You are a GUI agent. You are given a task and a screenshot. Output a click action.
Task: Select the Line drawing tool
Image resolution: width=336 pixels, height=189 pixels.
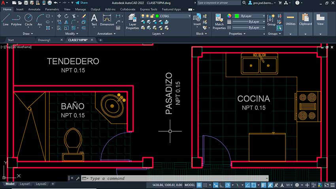point(6,19)
